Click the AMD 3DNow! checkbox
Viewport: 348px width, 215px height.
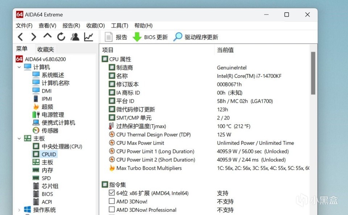pyautogui.click(x=112, y=201)
